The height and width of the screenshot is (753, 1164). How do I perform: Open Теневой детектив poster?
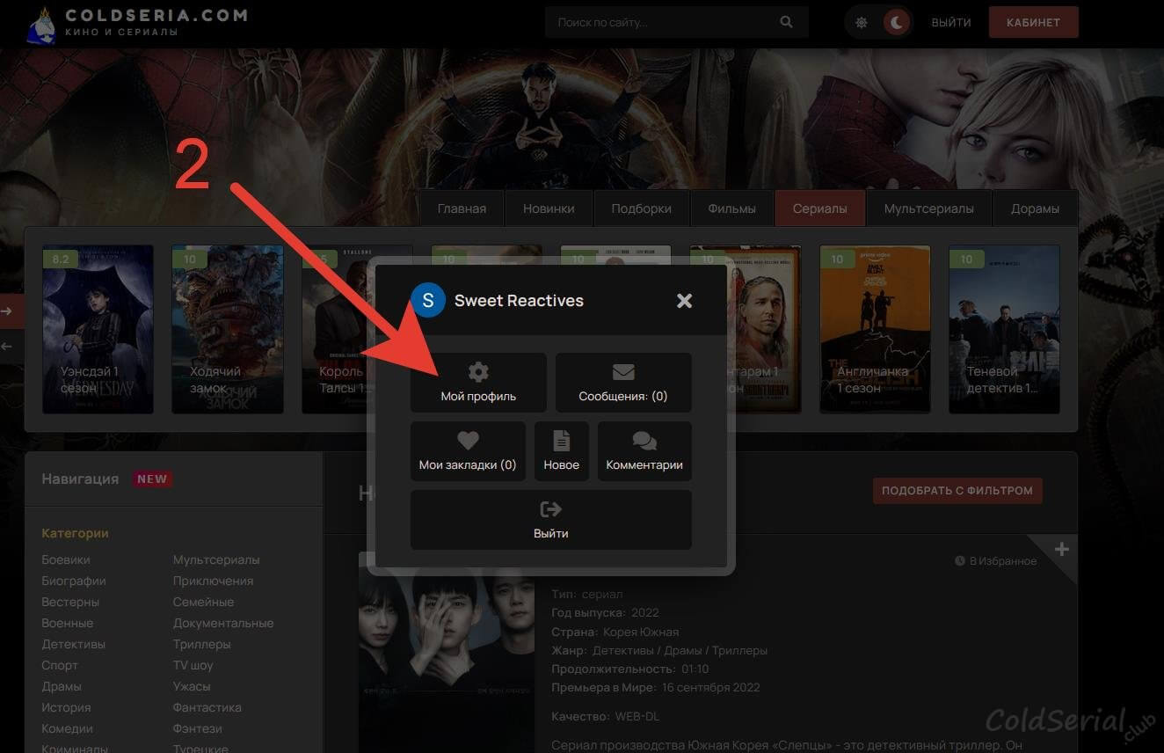[x=1004, y=329]
